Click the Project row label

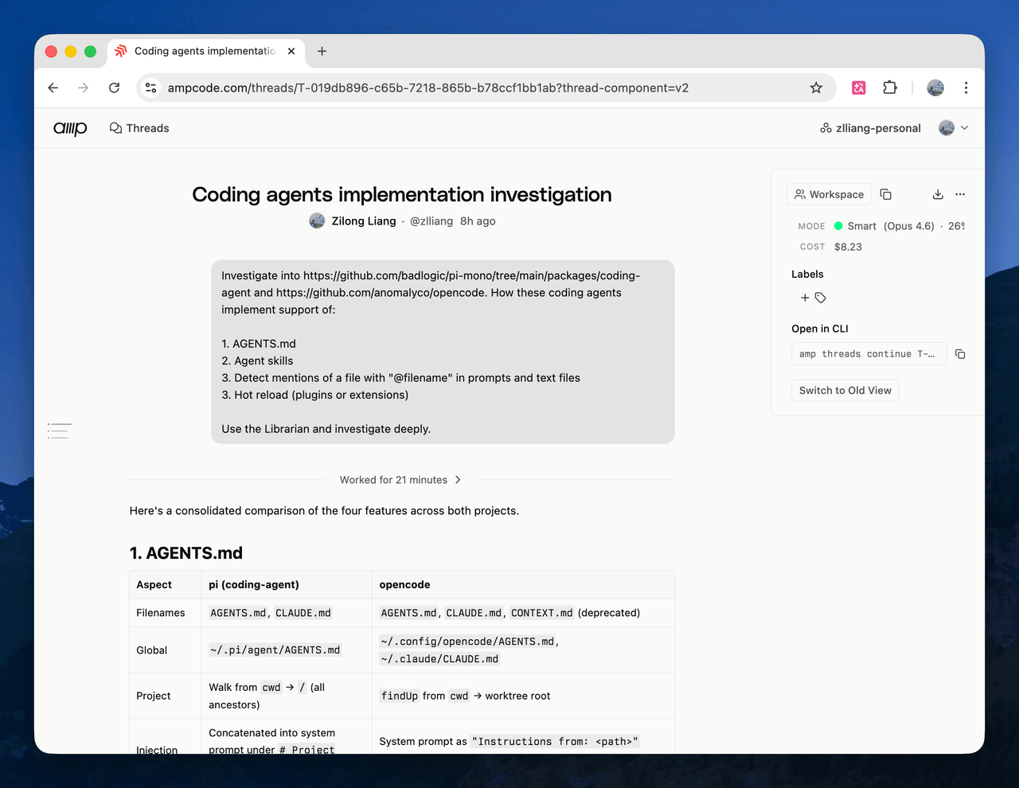154,696
